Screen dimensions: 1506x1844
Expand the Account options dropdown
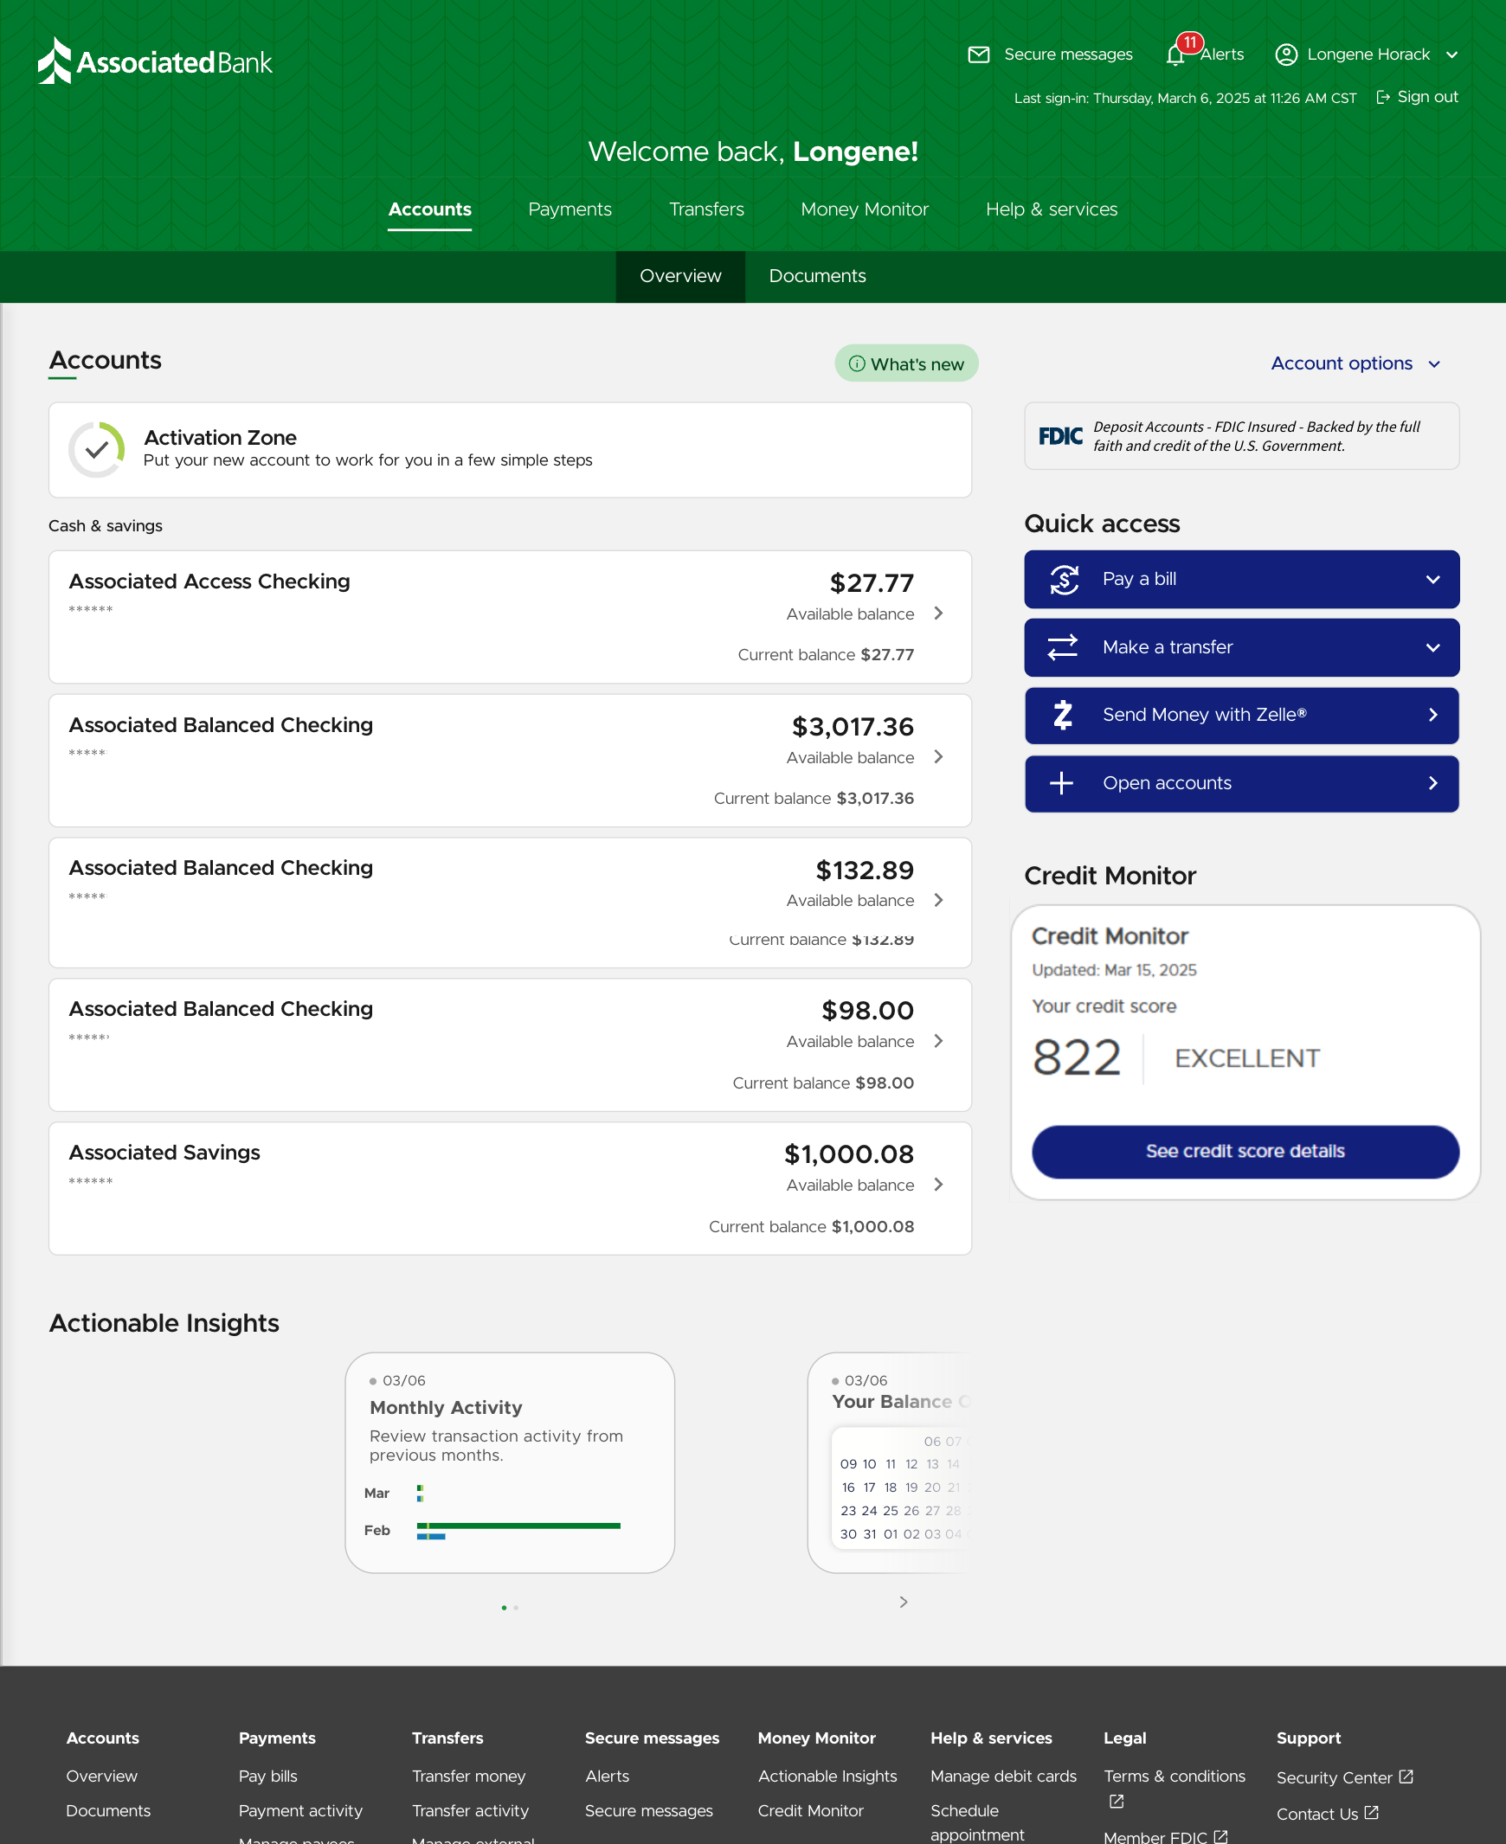click(x=1355, y=363)
